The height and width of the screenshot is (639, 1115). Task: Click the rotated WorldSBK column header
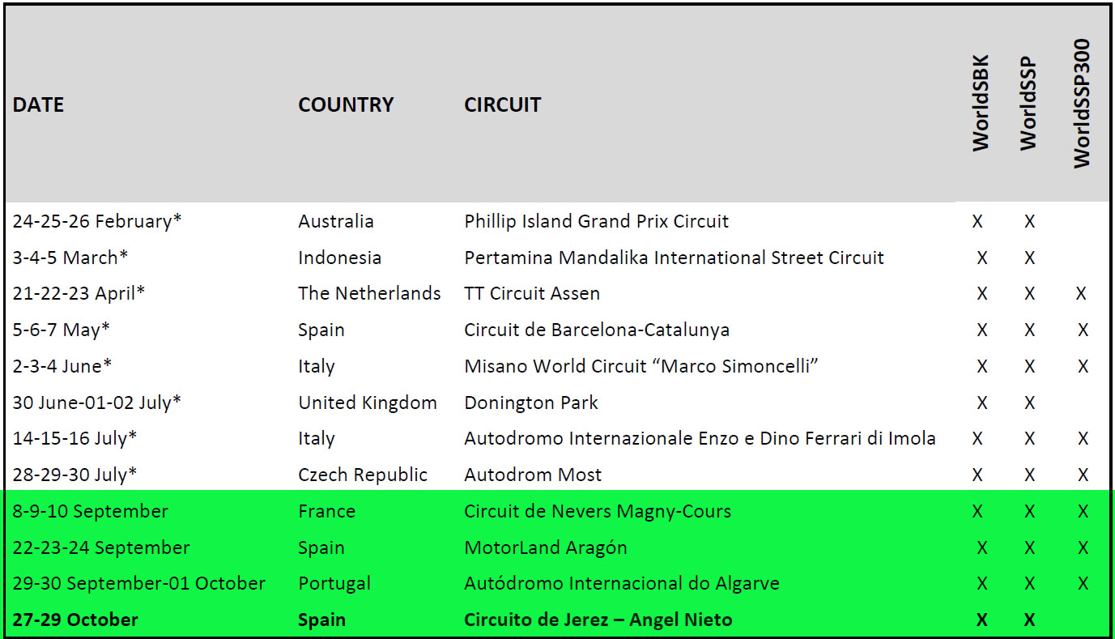(981, 103)
